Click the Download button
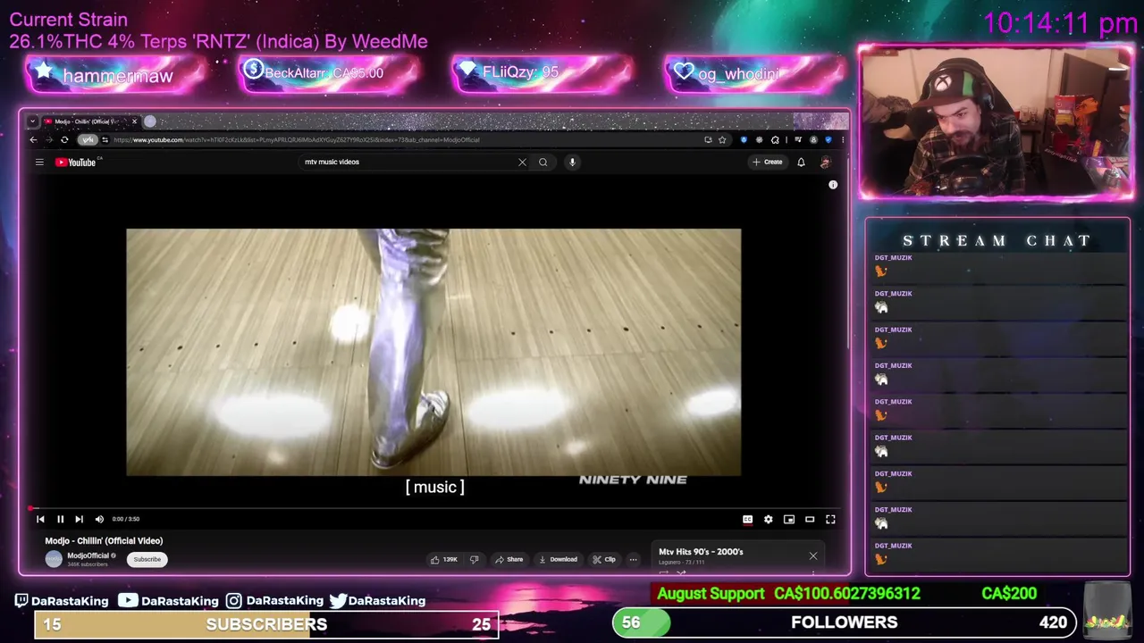This screenshot has height=643, width=1144. click(558, 559)
